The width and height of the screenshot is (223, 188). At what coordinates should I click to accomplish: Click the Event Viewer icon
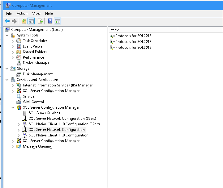[19, 46]
